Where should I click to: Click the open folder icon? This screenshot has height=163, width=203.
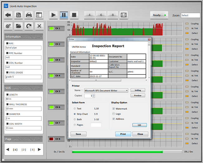[x=18, y=26]
